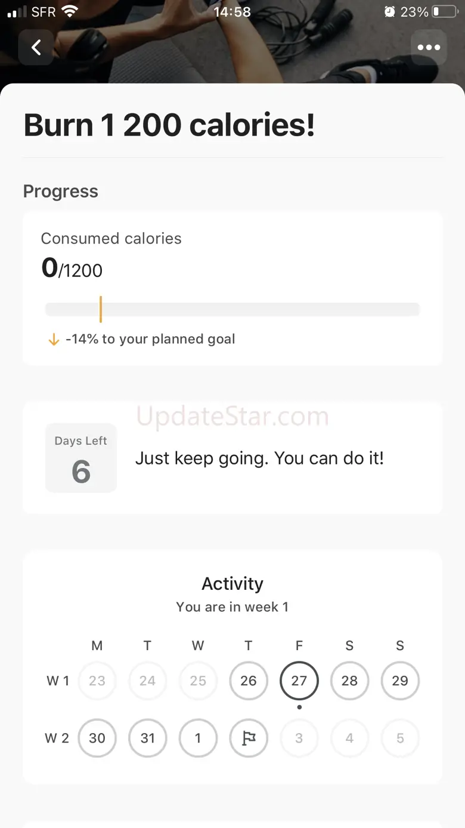Viewport: 465px width, 828px height.
Task: Tap the "Burn 1 200 calories!" title
Action: (x=169, y=126)
